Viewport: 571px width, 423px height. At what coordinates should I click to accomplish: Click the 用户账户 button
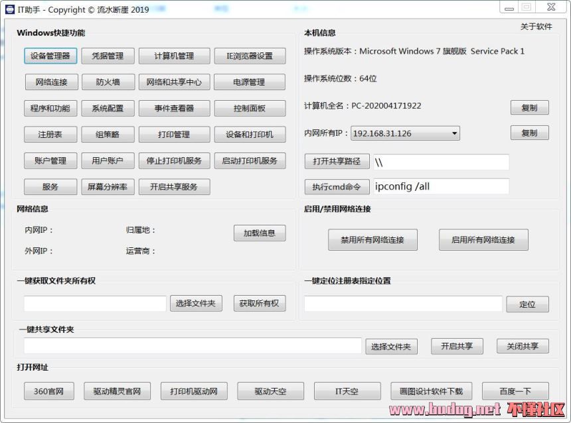click(108, 160)
